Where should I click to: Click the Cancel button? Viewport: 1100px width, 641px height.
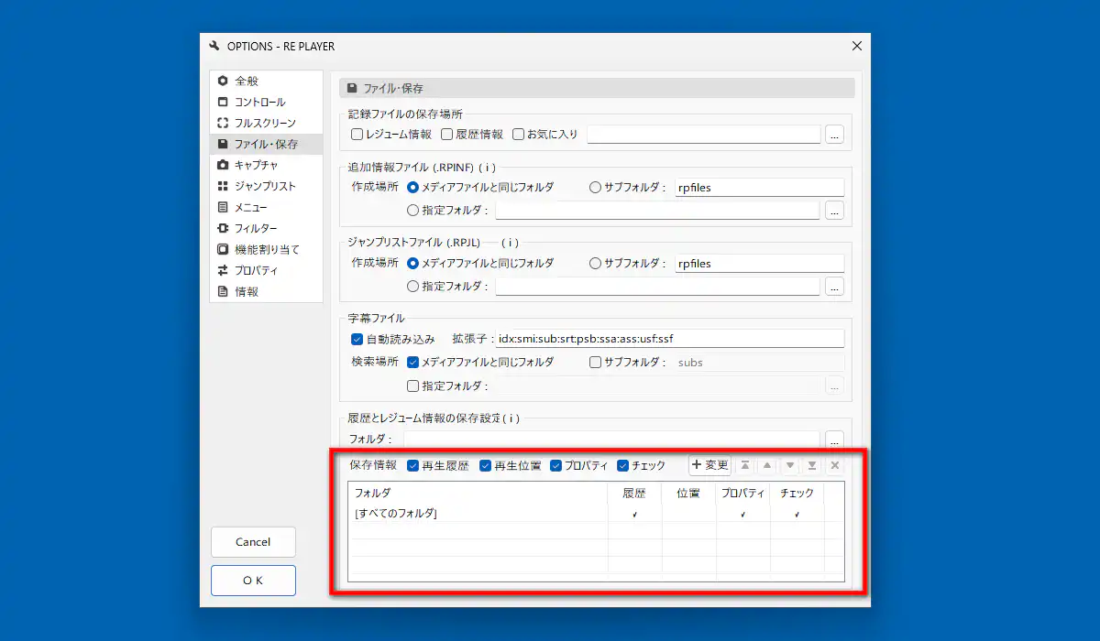253,542
